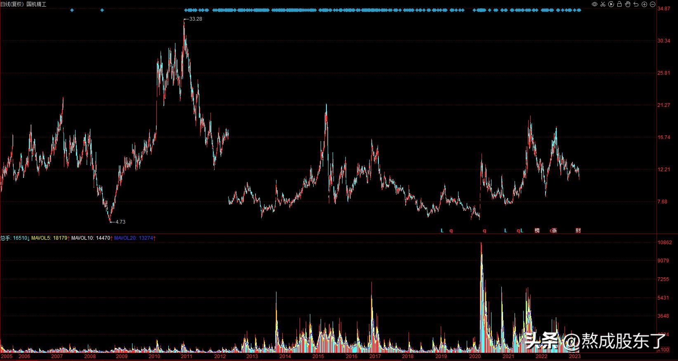Click the 12.21 price axis value
Screen dimensions: 678x361
[x=664, y=170]
